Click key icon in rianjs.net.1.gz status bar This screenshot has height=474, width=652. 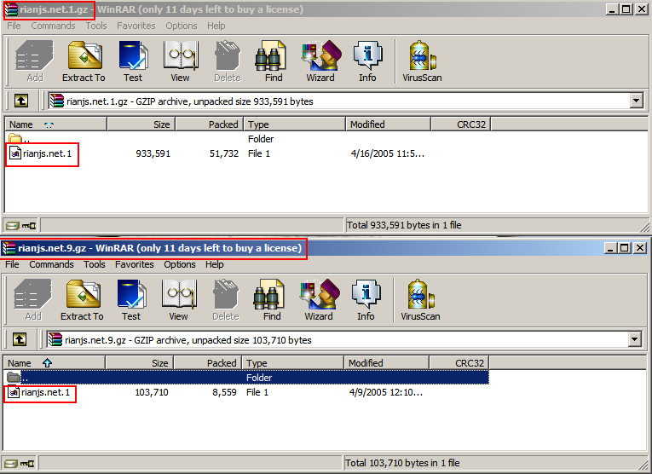pos(29,226)
